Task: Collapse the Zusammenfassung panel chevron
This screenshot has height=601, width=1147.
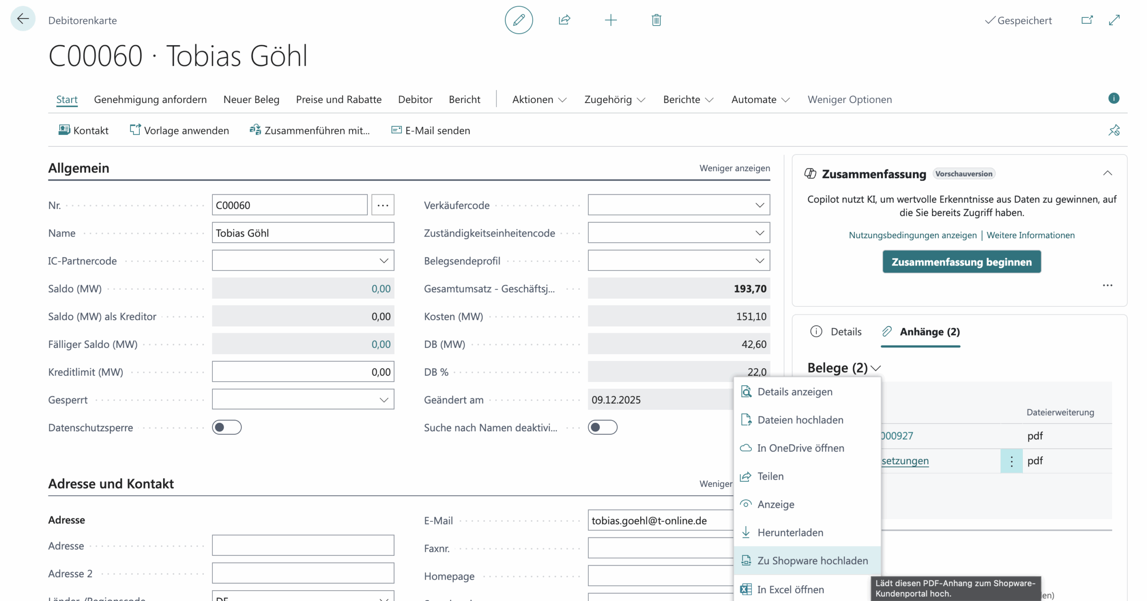Action: [x=1107, y=173]
